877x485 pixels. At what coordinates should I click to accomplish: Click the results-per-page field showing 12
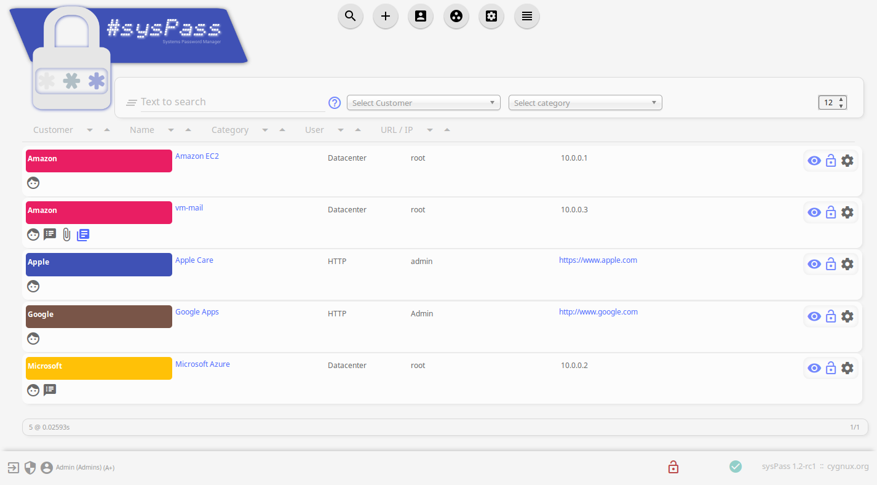[x=833, y=103]
